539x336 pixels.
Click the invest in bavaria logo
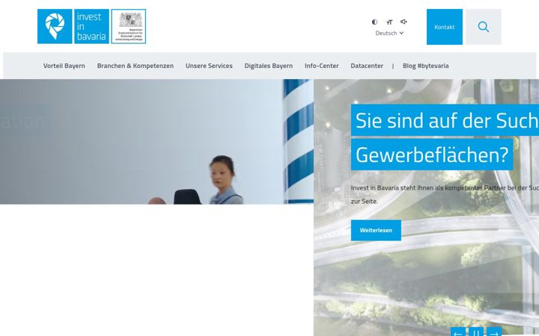[x=73, y=26]
